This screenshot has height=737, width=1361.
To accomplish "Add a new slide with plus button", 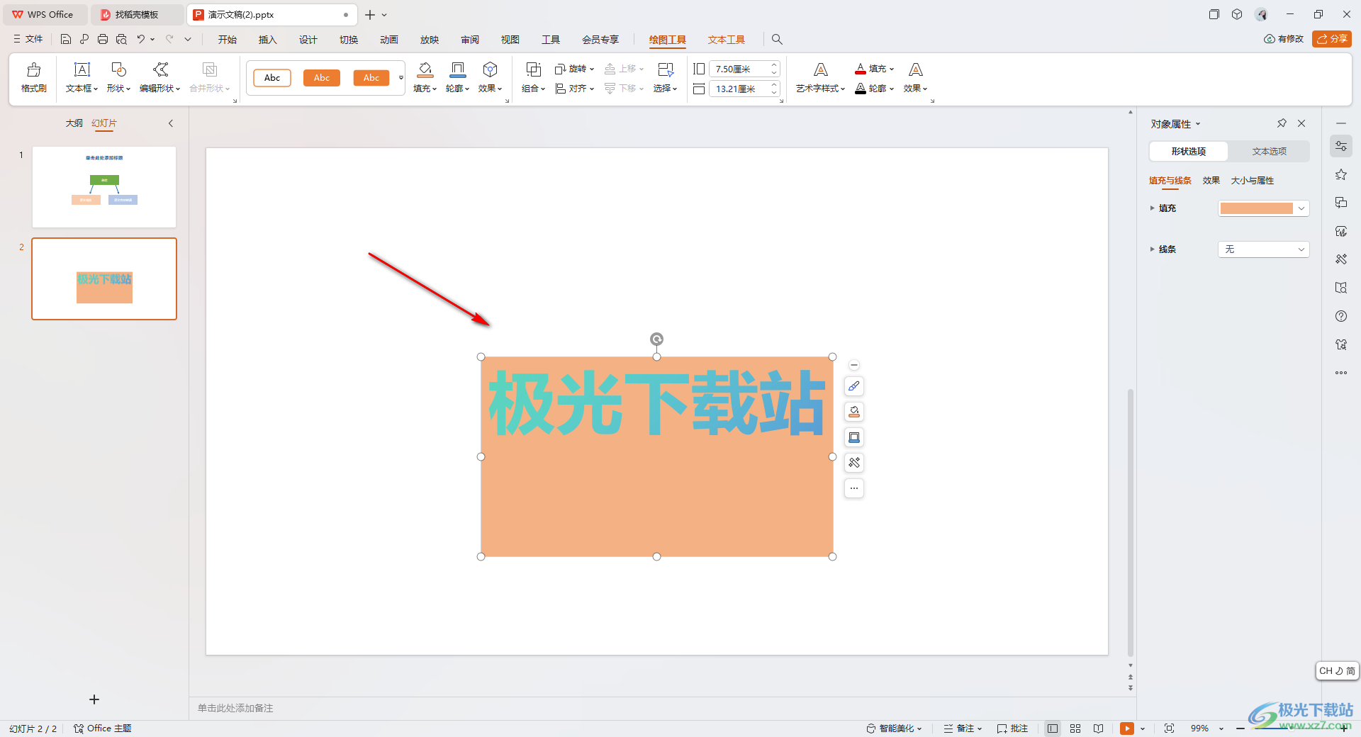I will tap(94, 699).
